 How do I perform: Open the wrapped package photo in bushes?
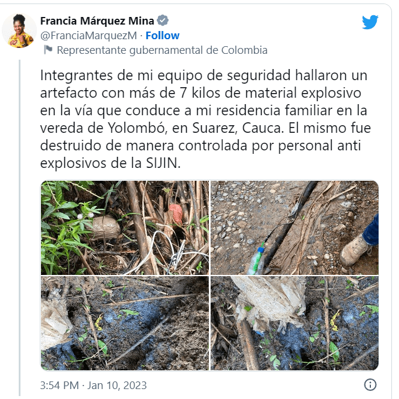click(125, 228)
